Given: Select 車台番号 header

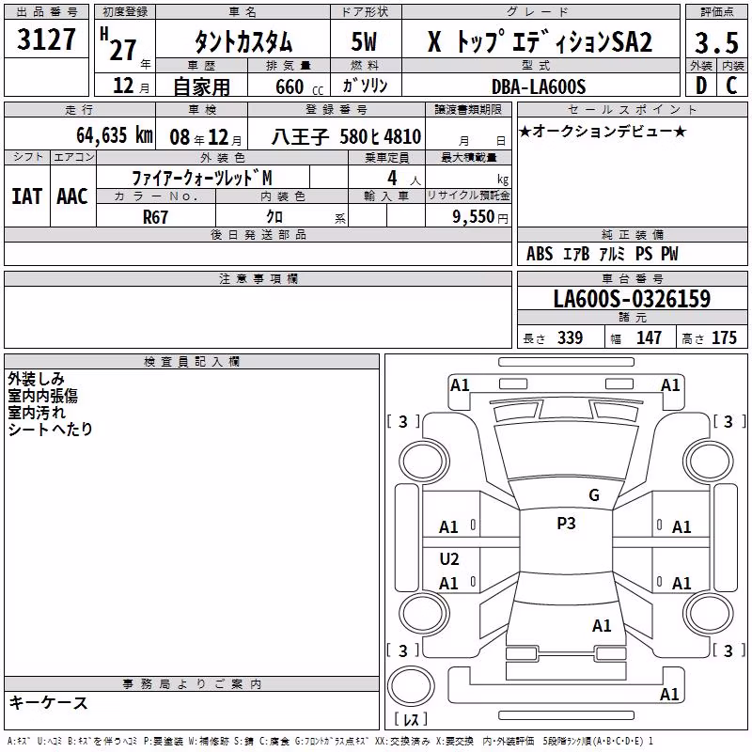Looking at the screenshot, I should click(632, 278).
